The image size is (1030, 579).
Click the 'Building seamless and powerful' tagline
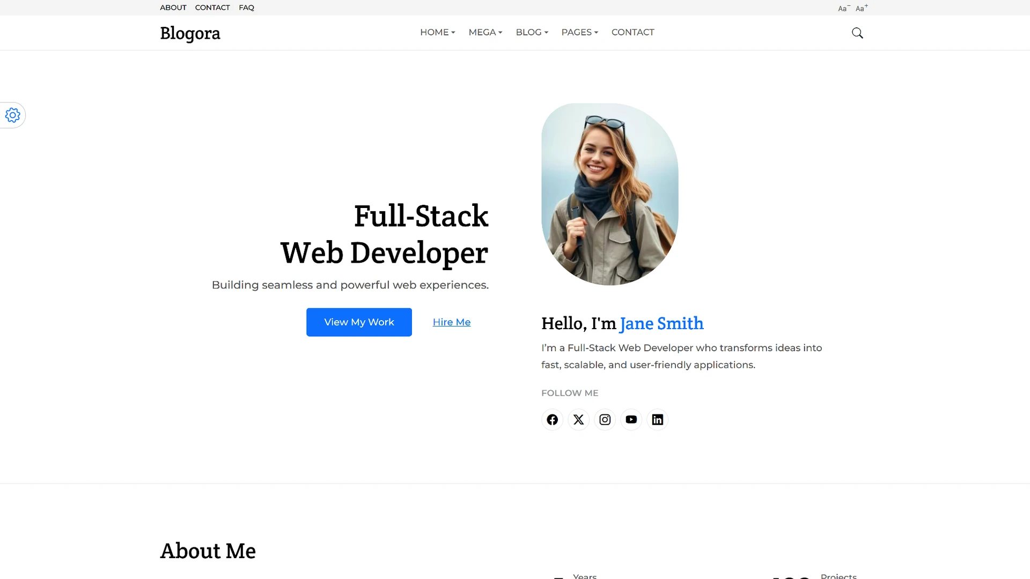(x=350, y=285)
